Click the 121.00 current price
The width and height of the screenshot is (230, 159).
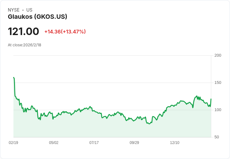coord(23,32)
